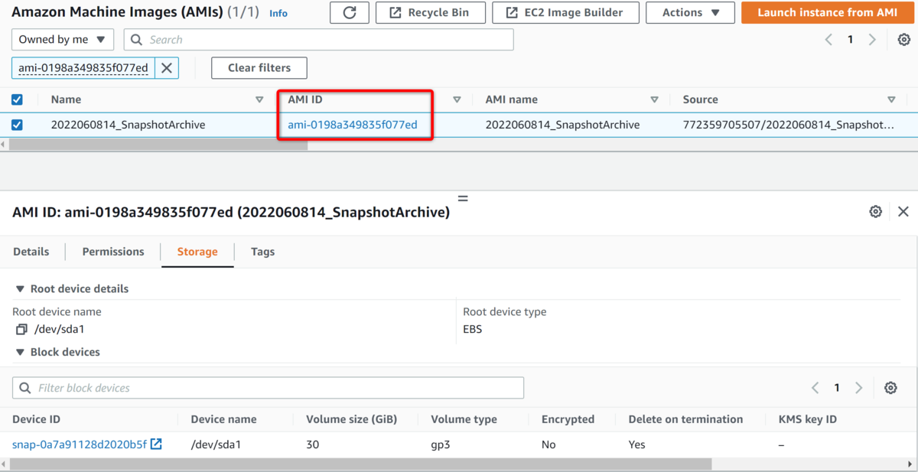Copy the /dev/sda1 root device name
The height and width of the screenshot is (472, 918).
(x=21, y=330)
